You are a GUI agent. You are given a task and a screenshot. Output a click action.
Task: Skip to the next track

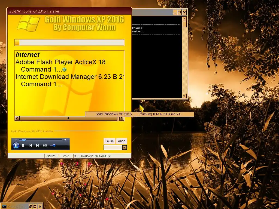click(x=37, y=146)
